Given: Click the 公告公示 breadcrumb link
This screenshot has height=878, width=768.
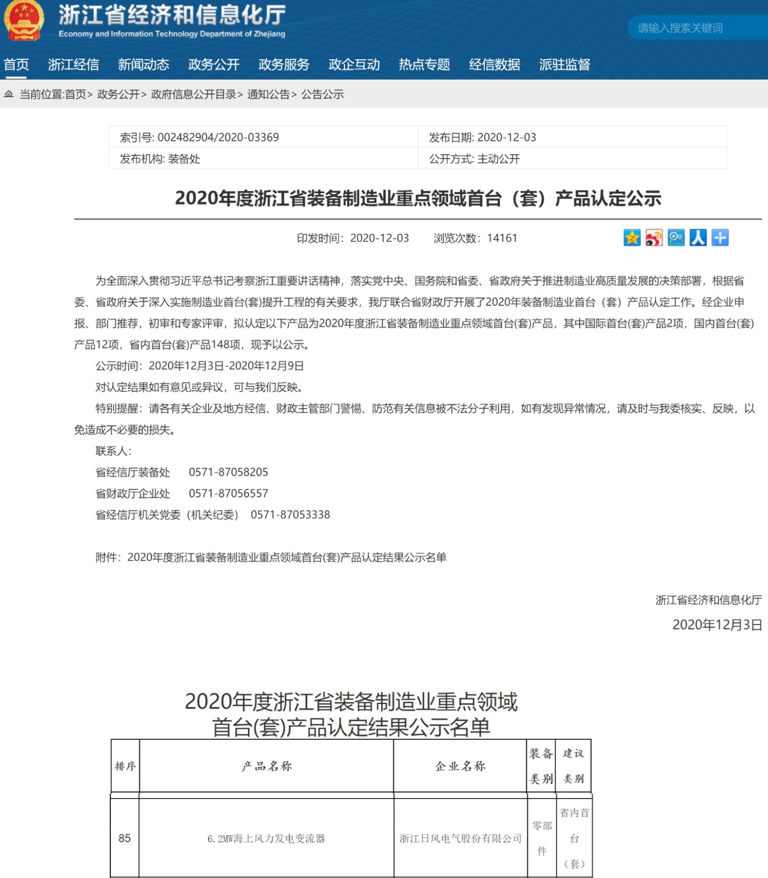Looking at the screenshot, I should pyautogui.click(x=323, y=94).
